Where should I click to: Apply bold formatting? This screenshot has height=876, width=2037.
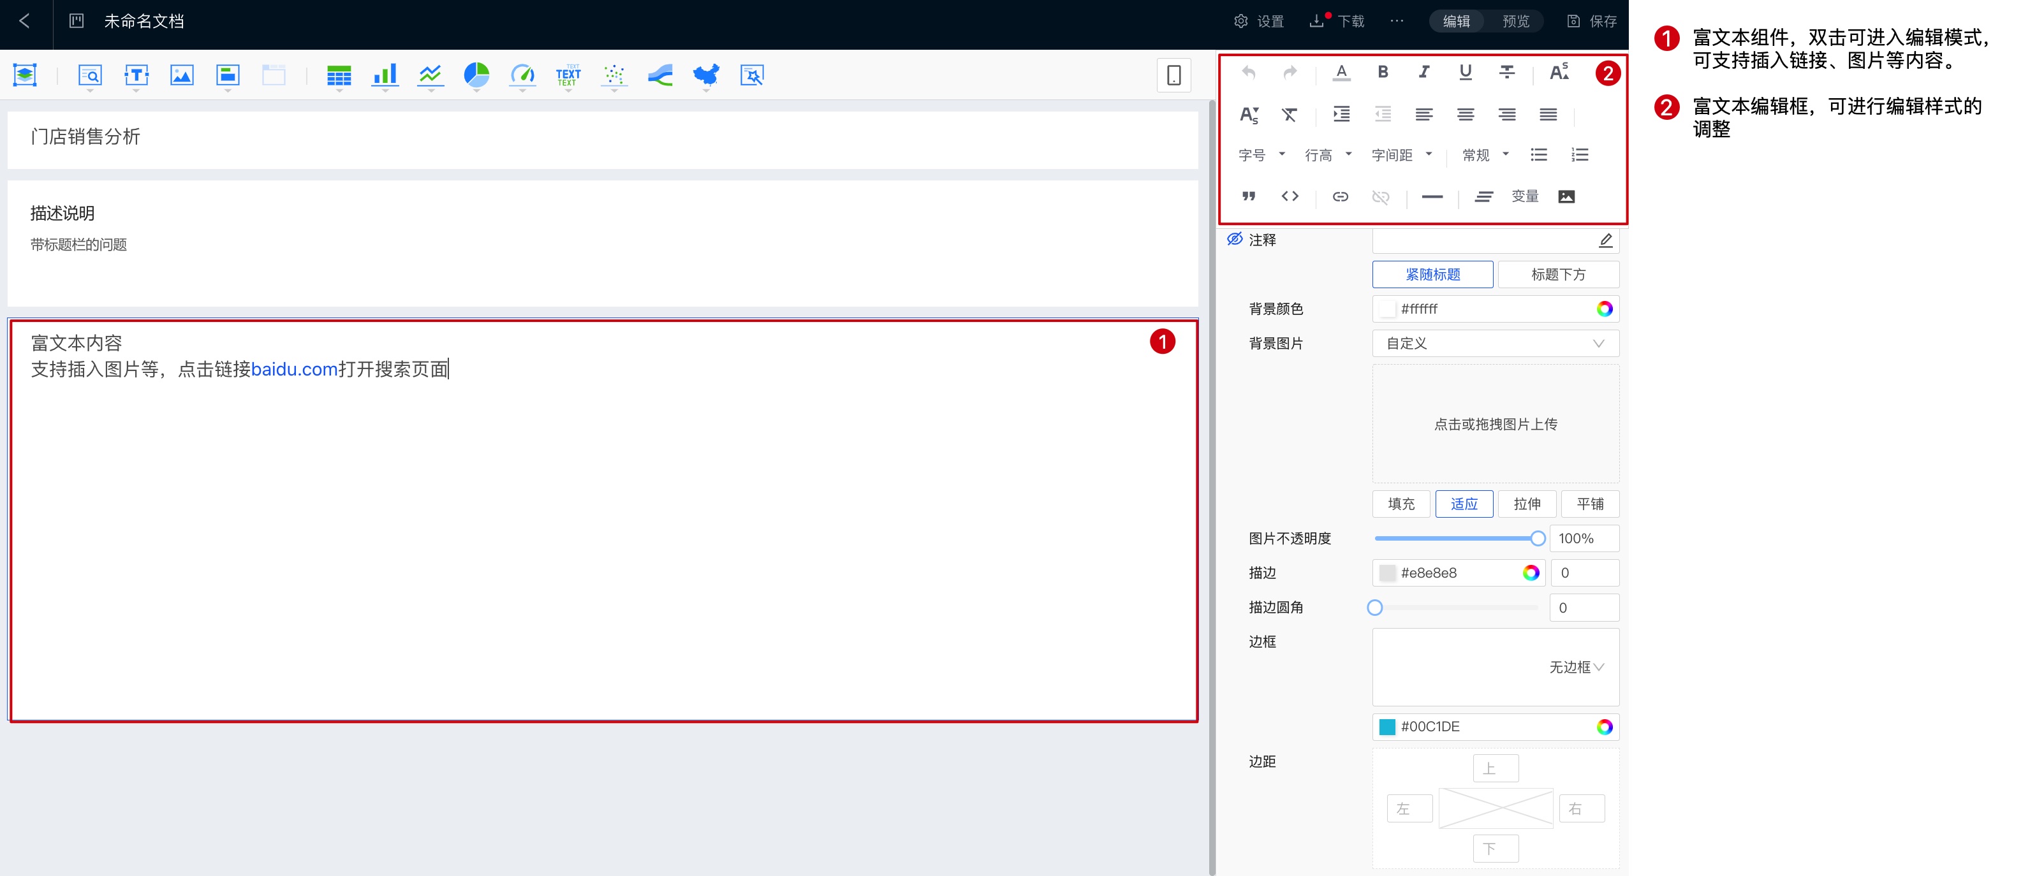1383,72
